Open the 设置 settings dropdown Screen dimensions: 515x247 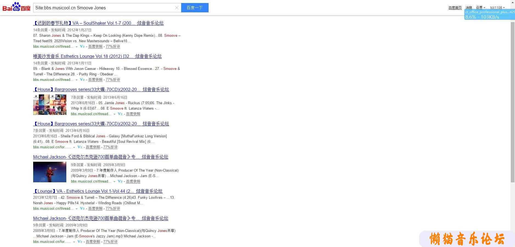[x=480, y=8]
